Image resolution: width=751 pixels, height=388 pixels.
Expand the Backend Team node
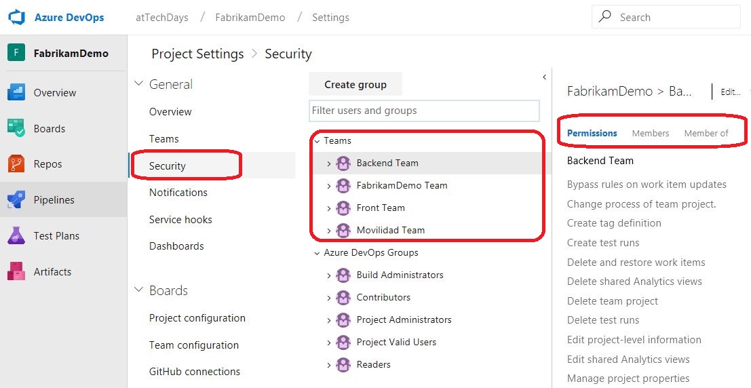coord(328,163)
